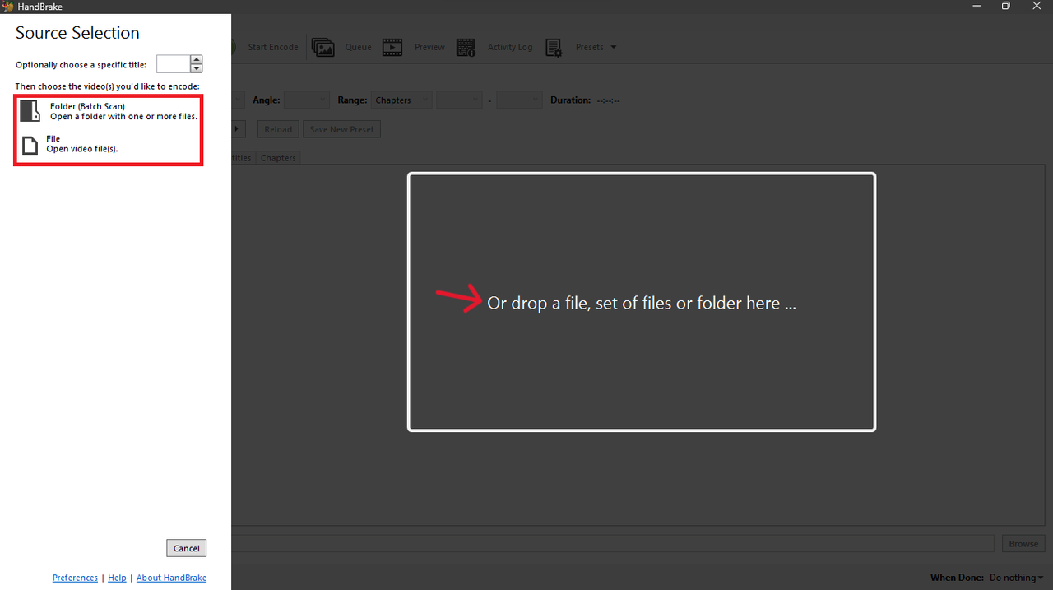Click the Browse button
The width and height of the screenshot is (1053, 590).
pos(1023,544)
